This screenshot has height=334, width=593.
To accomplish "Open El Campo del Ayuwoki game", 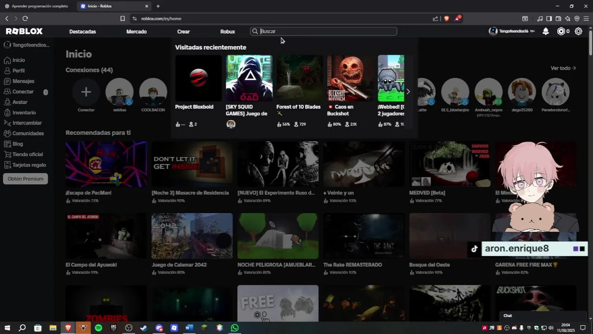I will (106, 236).
